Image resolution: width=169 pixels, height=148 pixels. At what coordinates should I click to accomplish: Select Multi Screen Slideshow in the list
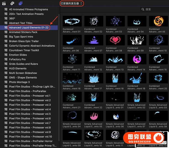[x=23, y=73]
